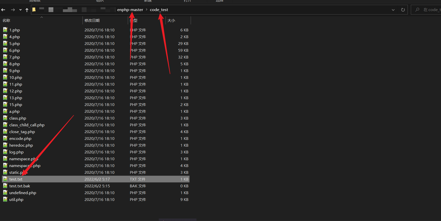Select file icon of 12.php
This screenshot has height=221, width=441.
click(x=5, y=91)
